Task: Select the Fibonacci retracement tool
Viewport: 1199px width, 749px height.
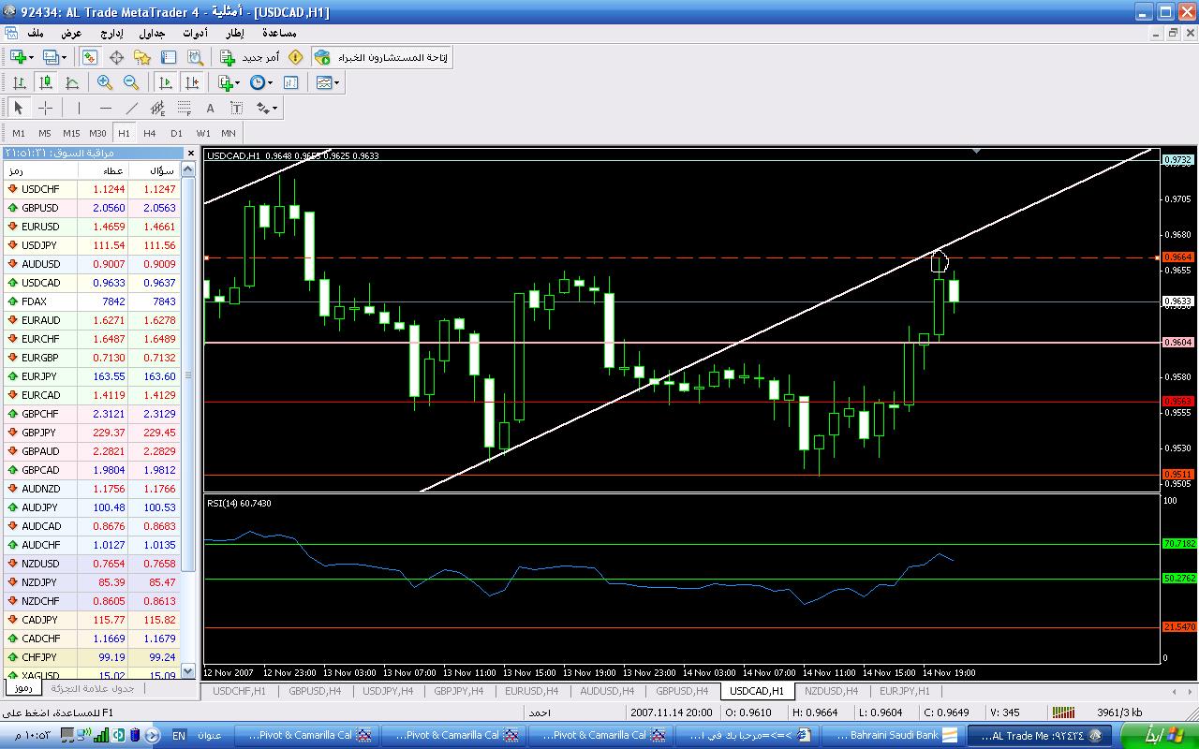Action: click(x=185, y=108)
